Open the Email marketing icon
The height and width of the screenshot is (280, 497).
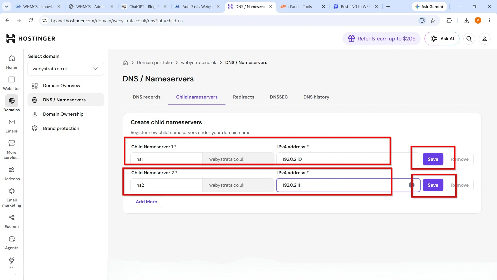pyautogui.click(x=12, y=191)
